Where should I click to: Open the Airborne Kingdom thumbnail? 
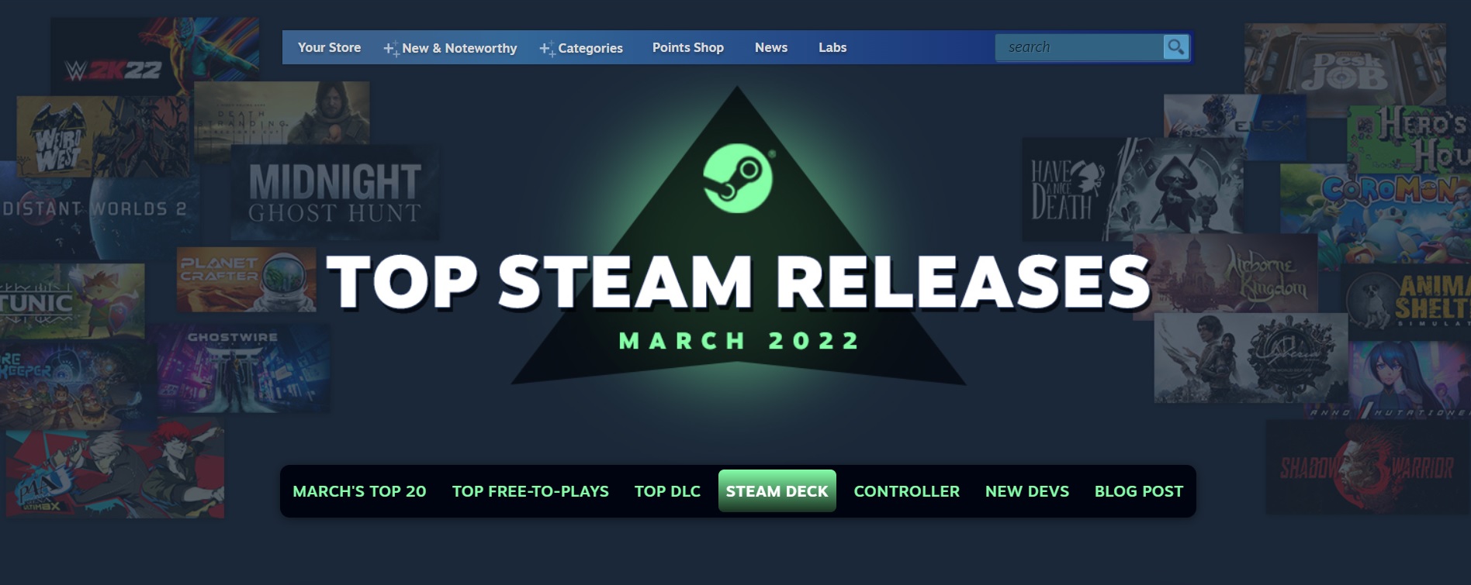coord(1226,279)
